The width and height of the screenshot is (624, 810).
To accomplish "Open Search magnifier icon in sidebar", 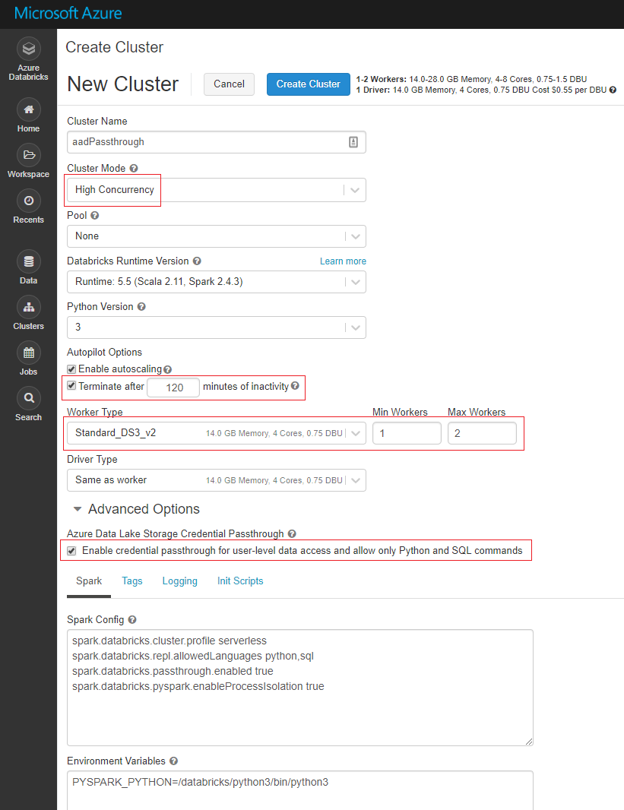I will pyautogui.click(x=28, y=397).
